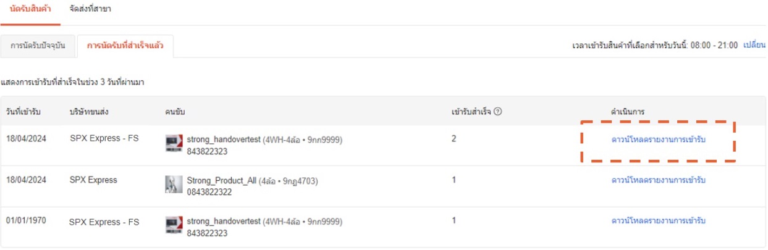Click driver photo in first 18/04/2024 row
The image size is (768, 250).
(x=174, y=144)
